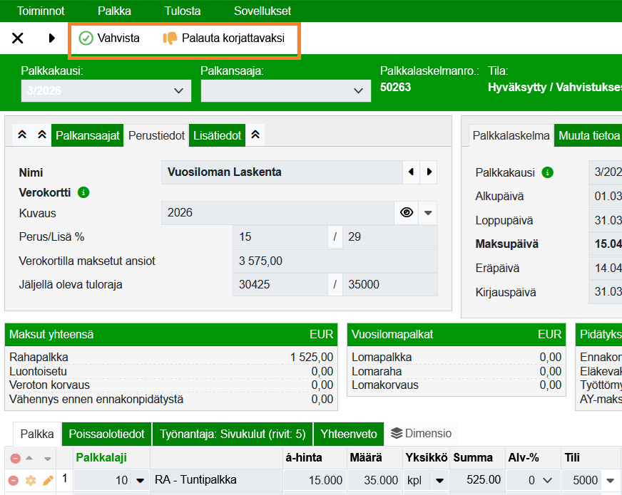The image size is (622, 495).
Task: Open the Palkkakausi dropdown showing 3/2026
Action: [106, 90]
